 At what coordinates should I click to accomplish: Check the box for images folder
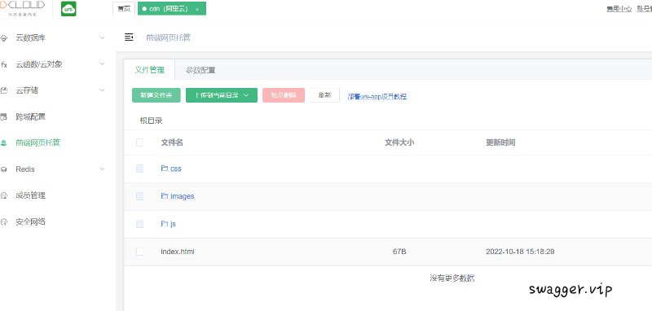point(139,196)
